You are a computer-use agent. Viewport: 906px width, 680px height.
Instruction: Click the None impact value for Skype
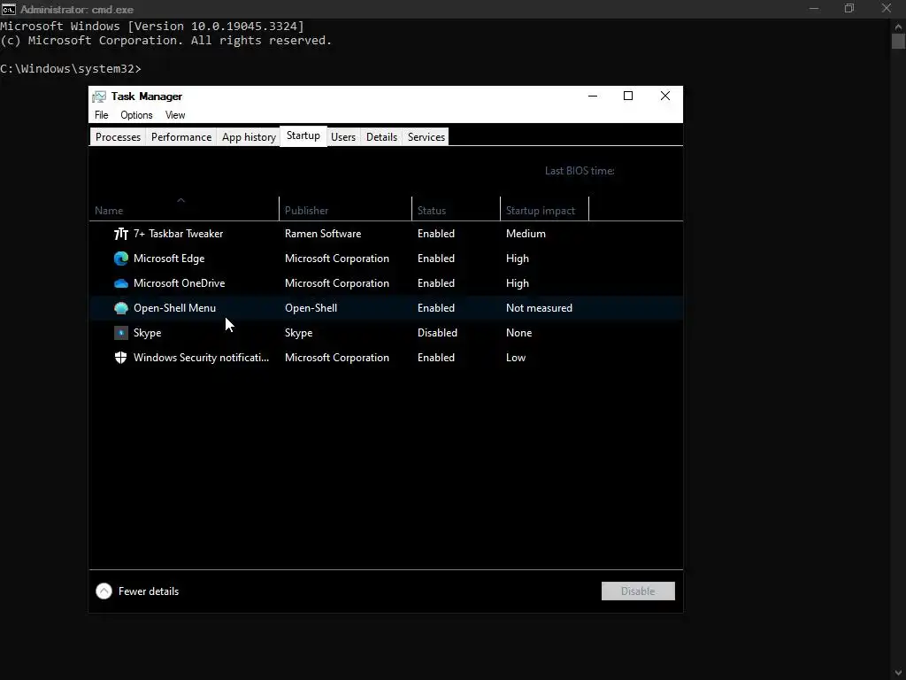(518, 333)
